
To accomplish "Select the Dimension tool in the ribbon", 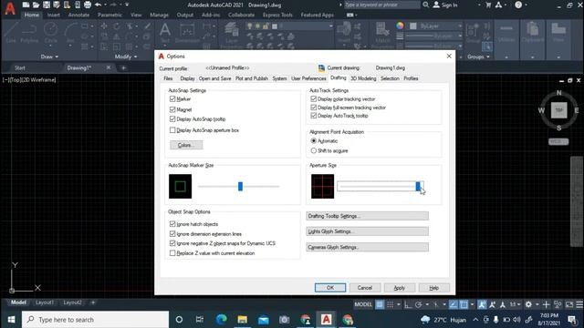I will point(187,33).
